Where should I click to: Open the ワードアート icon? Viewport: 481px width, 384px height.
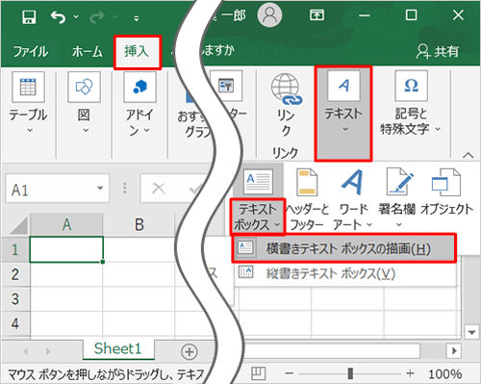(353, 182)
